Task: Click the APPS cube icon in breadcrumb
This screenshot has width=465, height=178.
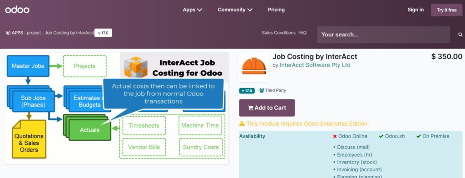Action: click(x=8, y=33)
